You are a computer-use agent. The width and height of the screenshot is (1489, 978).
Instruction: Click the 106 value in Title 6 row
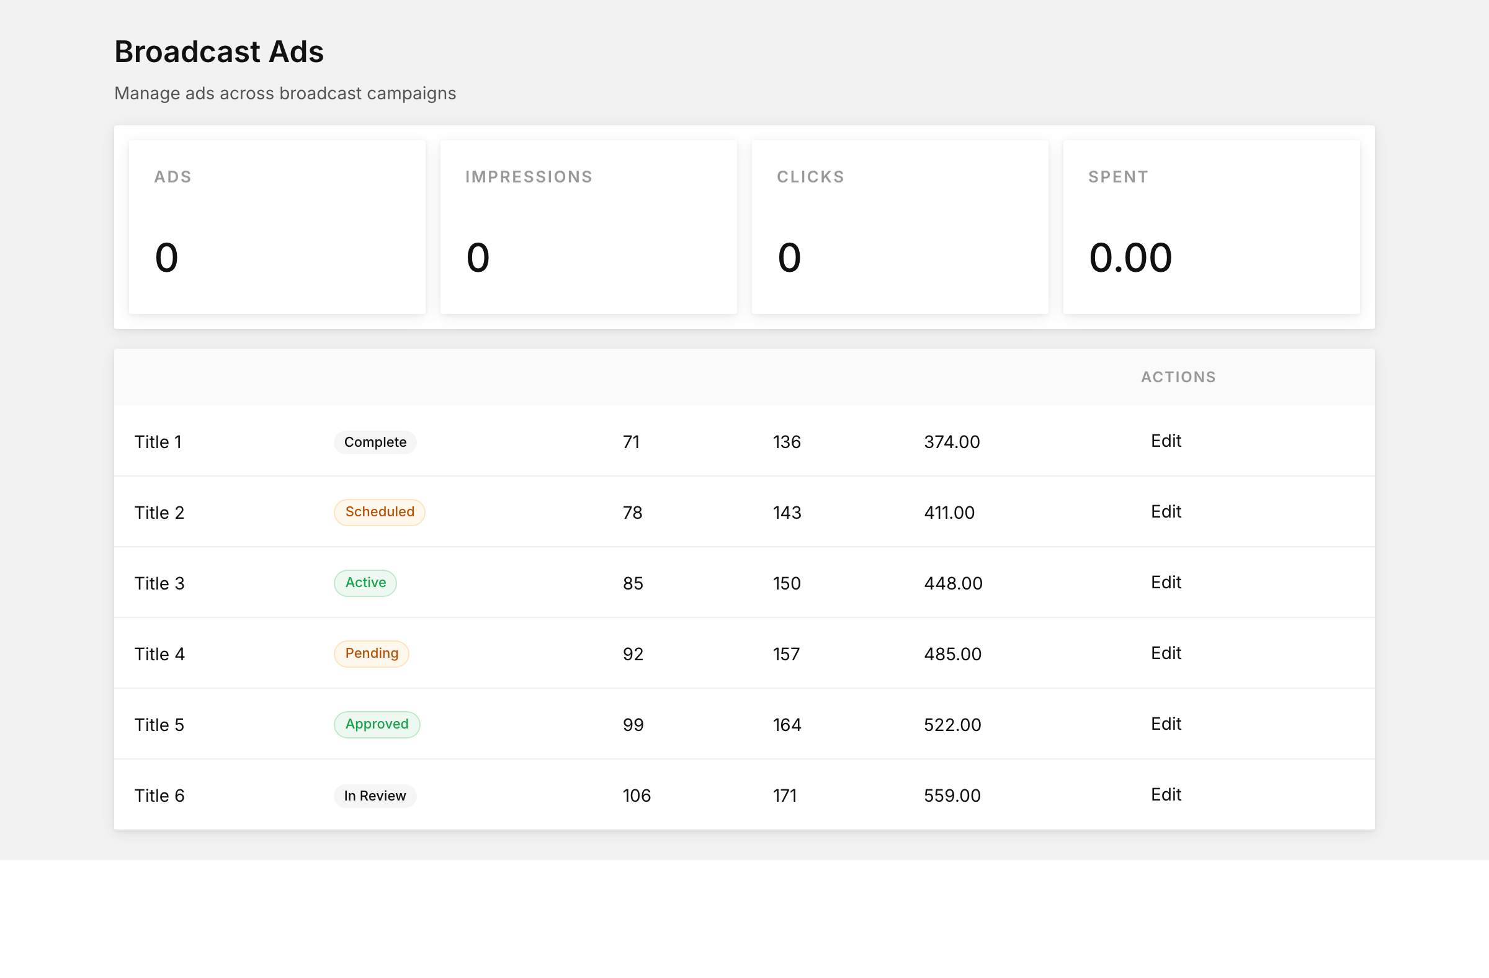pos(637,796)
